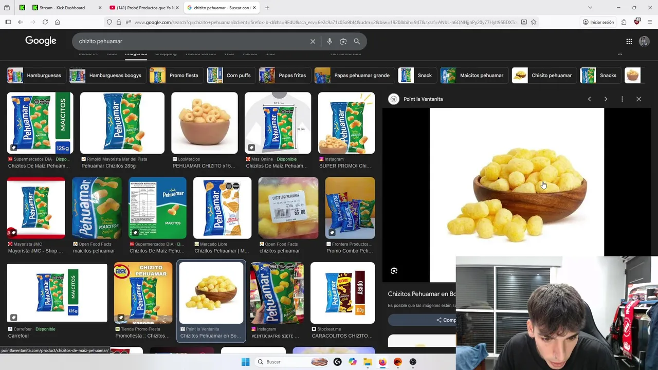Bookmark this page with the star icon
The image size is (658, 370).
[x=534, y=22]
